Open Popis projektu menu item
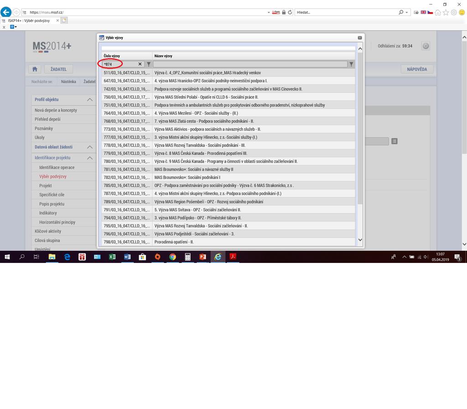This screenshot has width=467, height=409. coord(52,204)
